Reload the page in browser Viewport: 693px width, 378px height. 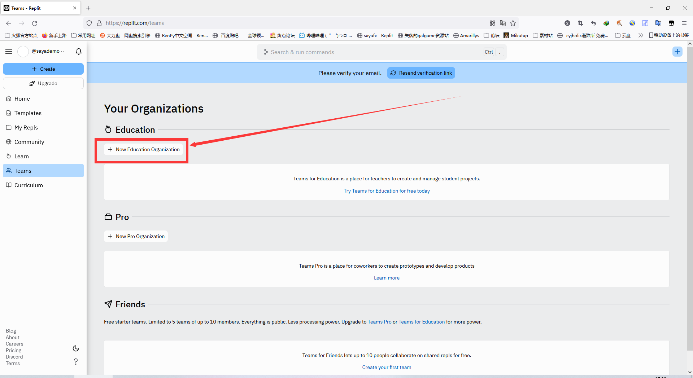click(35, 23)
